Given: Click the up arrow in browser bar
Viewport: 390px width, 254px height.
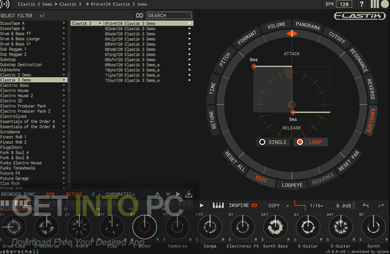Looking at the screenshot, I should coord(158,194).
